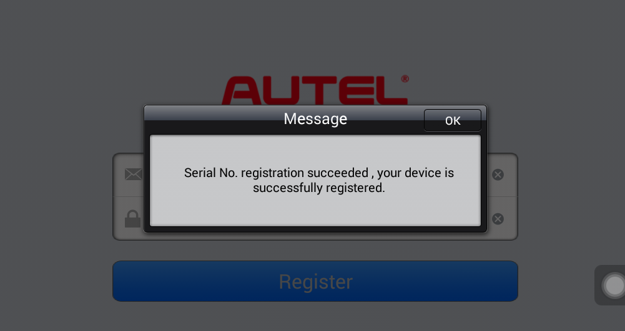Clear the email field with its X icon
Screen dimensions: 625x331
tap(498, 175)
